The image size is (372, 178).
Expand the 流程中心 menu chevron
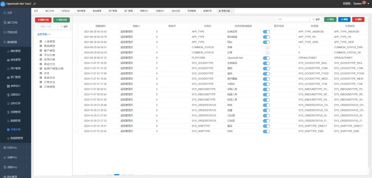point(27,167)
